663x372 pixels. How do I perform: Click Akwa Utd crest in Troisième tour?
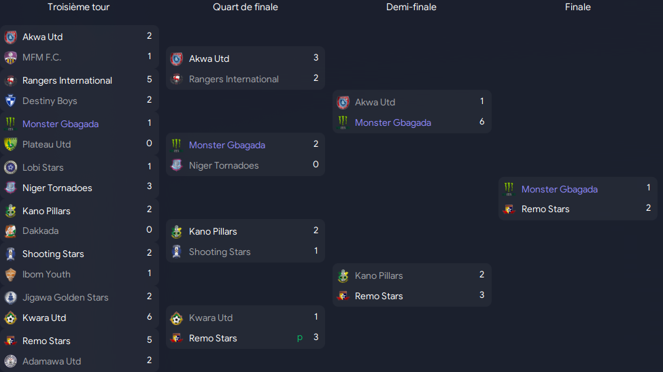pyautogui.click(x=11, y=37)
